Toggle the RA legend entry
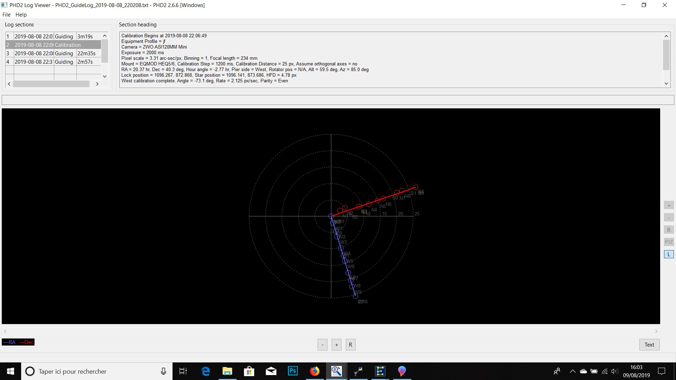The height and width of the screenshot is (380, 676). coord(10,342)
